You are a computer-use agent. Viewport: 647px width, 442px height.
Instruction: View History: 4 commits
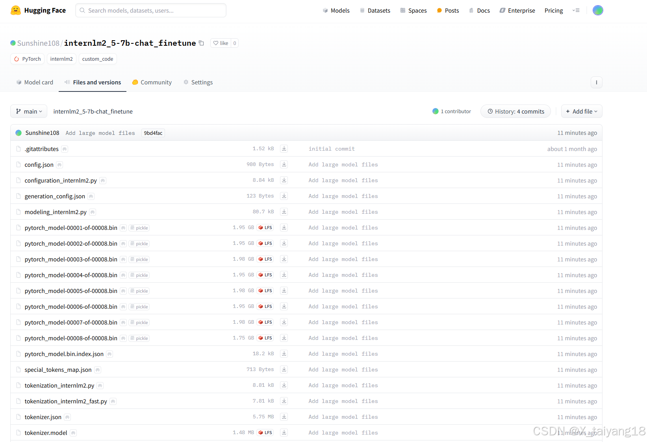point(515,111)
